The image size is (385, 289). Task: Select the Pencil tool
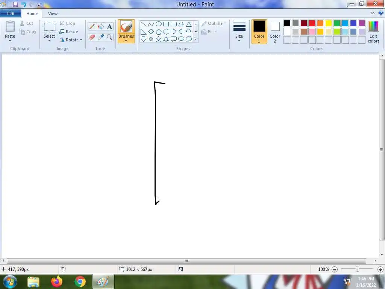tap(92, 26)
